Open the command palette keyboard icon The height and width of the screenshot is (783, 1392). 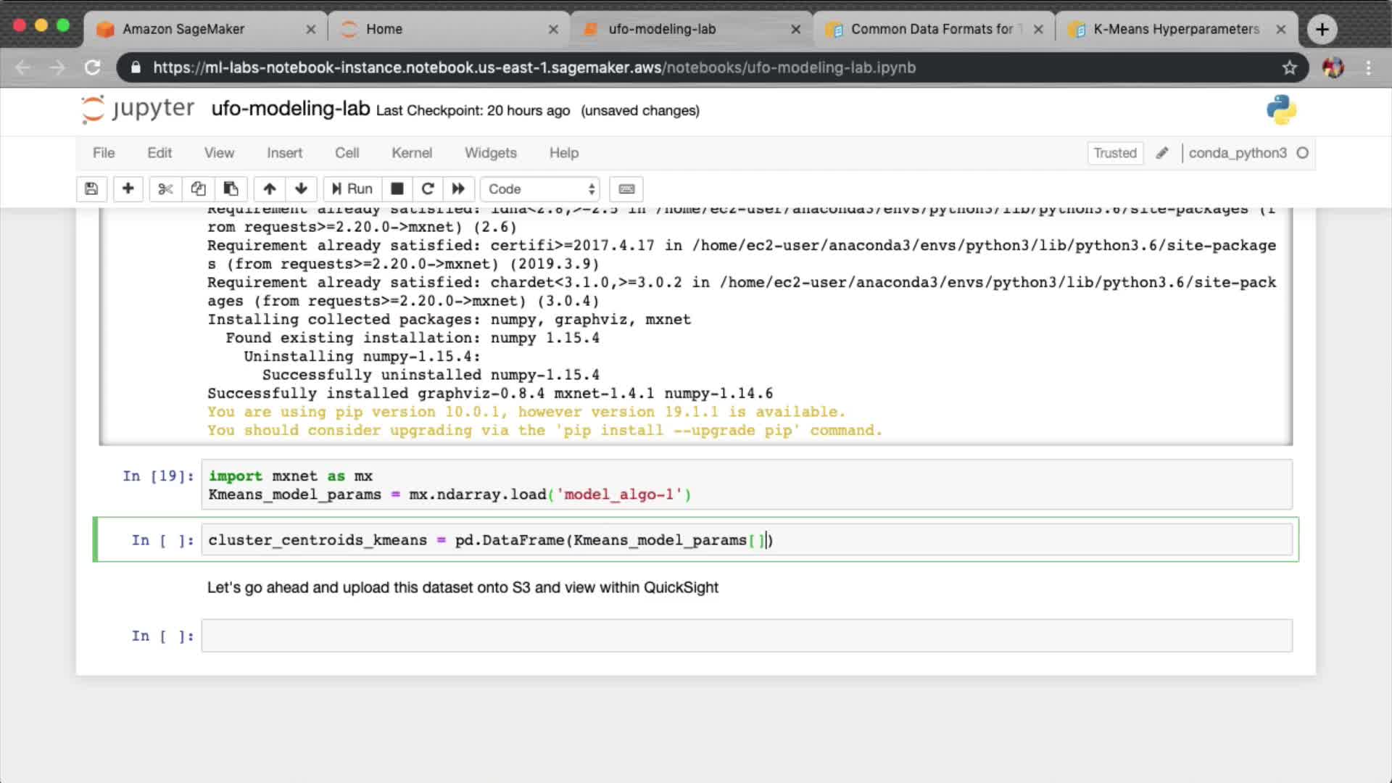[626, 189]
